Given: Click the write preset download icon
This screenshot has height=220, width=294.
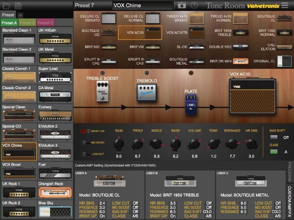Looking at the screenshot, I should (x=181, y=5).
